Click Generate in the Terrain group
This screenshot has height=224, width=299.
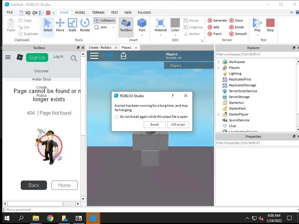coord(217,20)
